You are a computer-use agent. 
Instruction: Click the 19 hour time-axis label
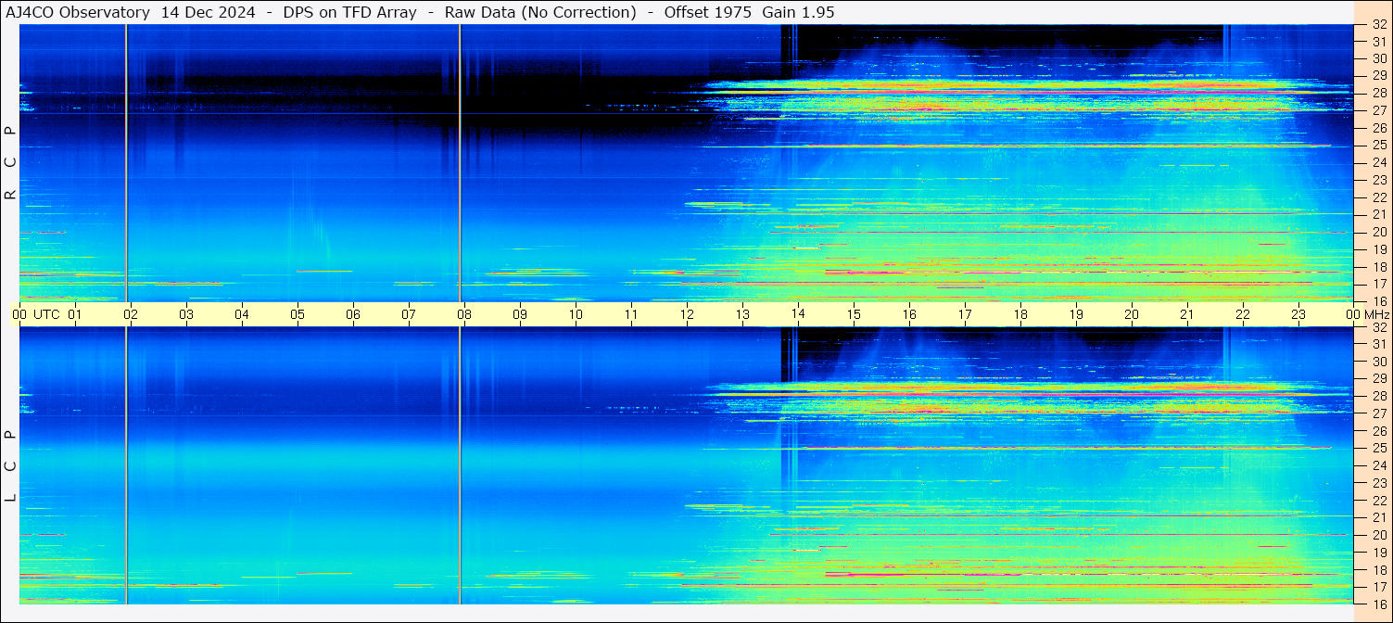[x=1076, y=314]
